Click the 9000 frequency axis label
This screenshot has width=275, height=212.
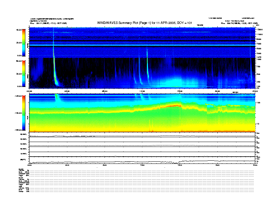click(259, 39)
